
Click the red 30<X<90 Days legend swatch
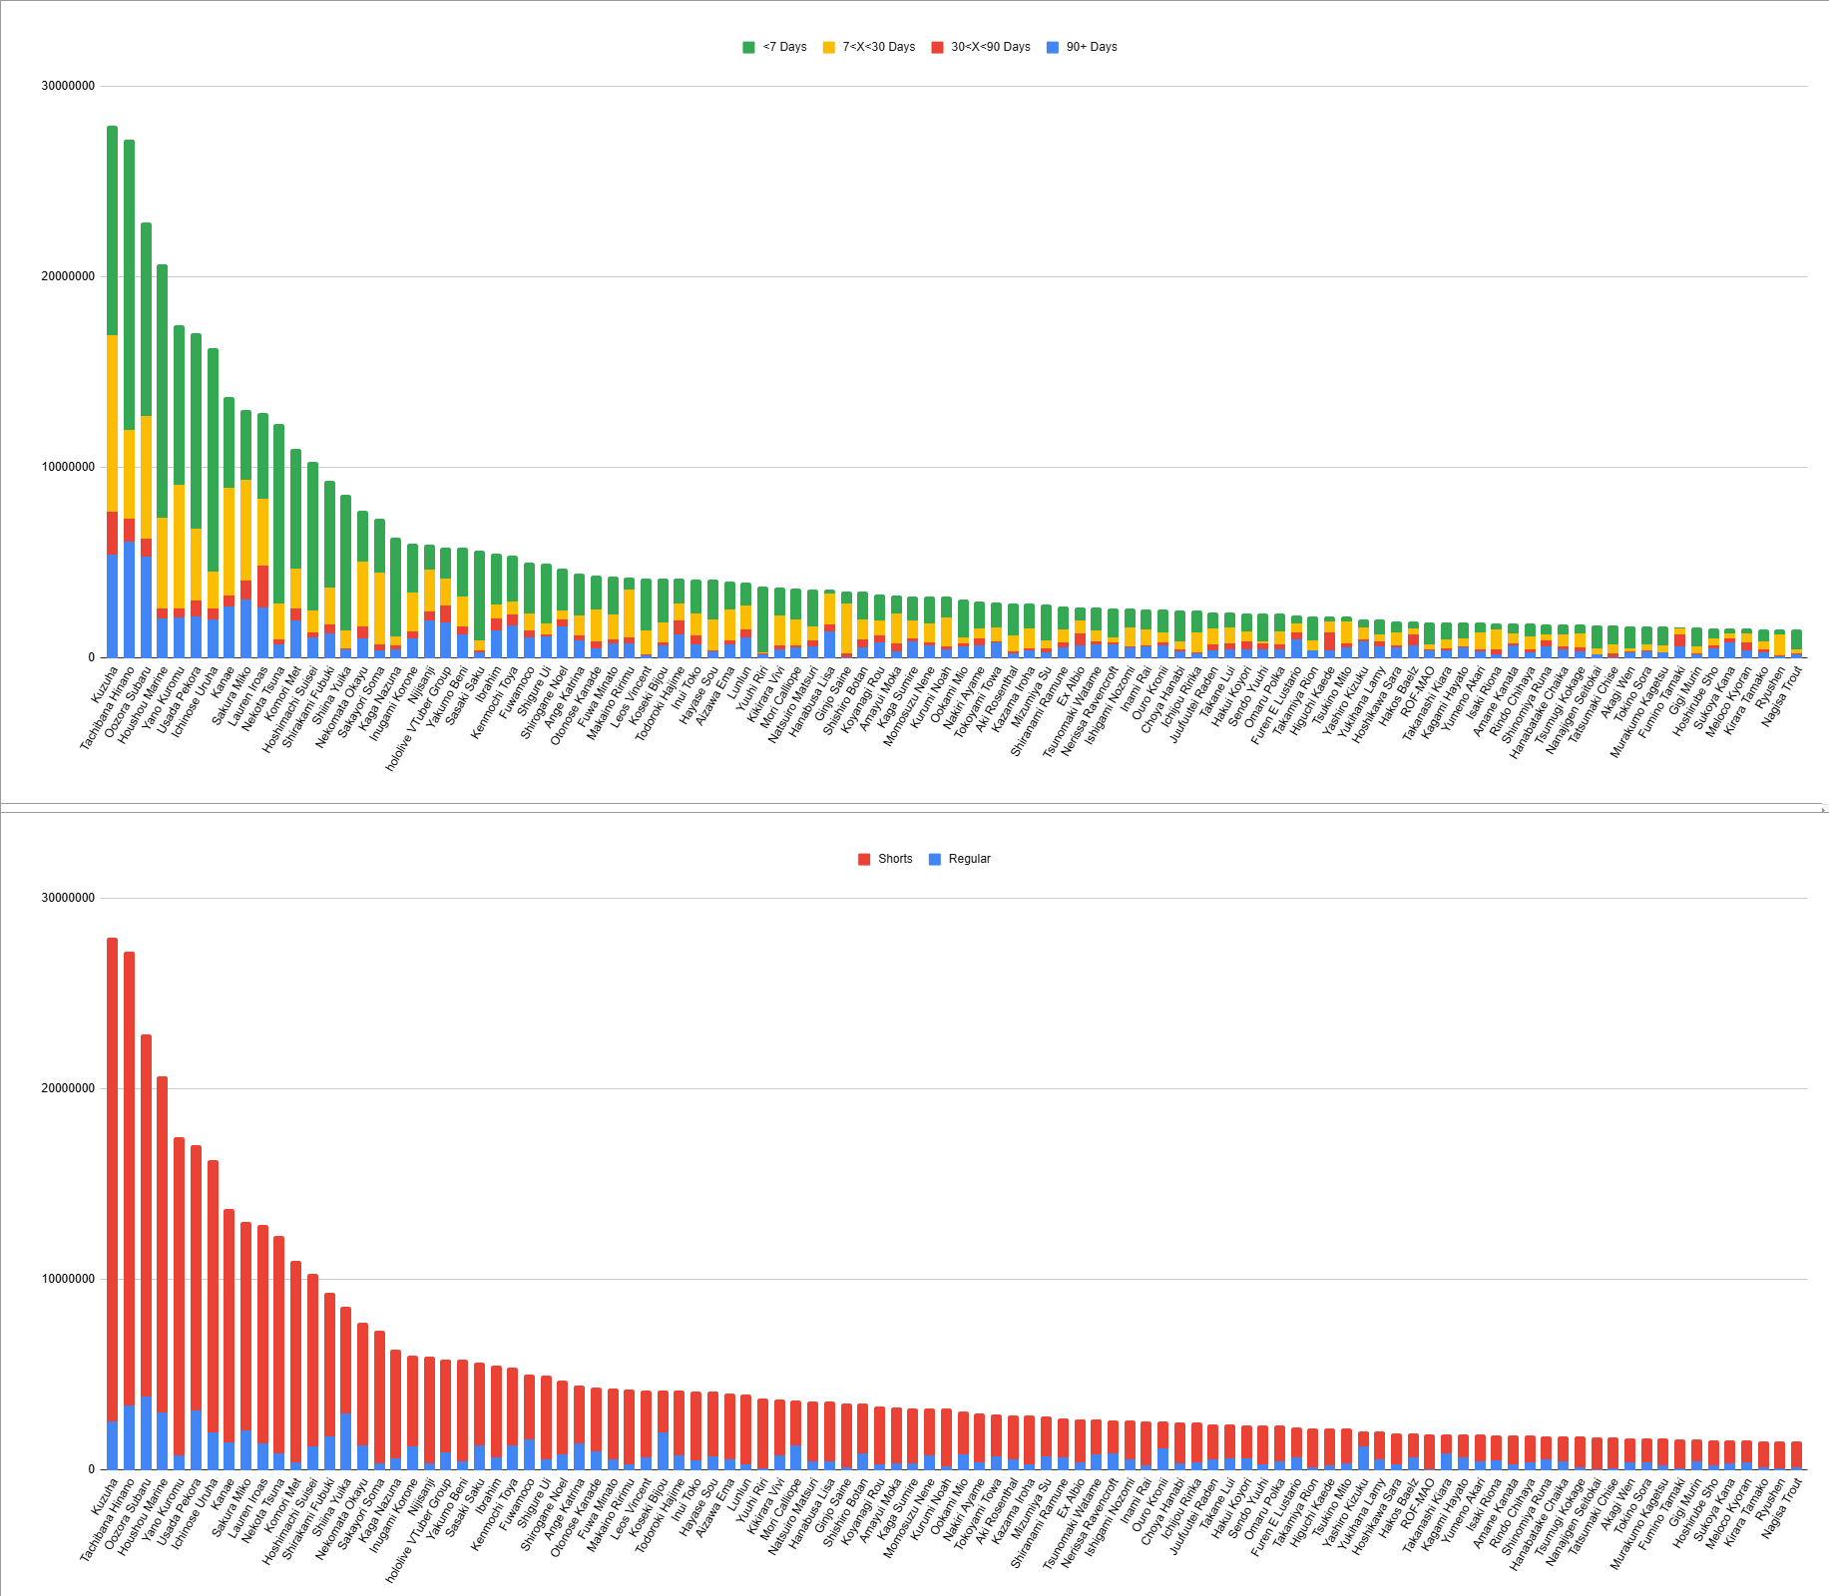point(937,47)
